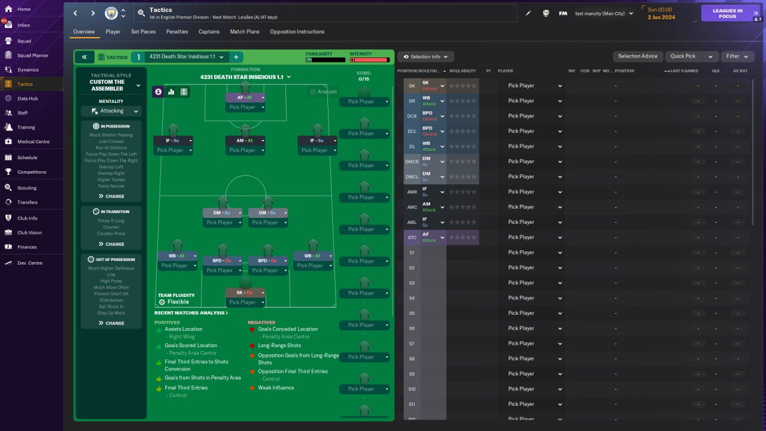Open the Transfers arrows icon
Viewport: 766px width, 431px height.
pos(8,202)
